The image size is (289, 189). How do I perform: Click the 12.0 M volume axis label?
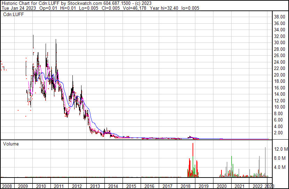(x=281, y=149)
